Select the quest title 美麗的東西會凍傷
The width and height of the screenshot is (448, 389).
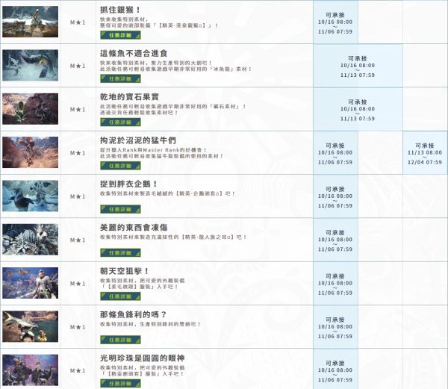134,228
